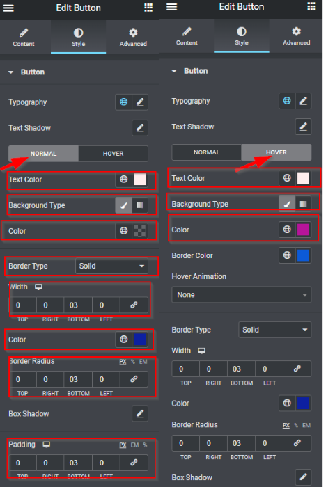Image resolution: width=335 pixels, height=487 pixels.
Task: Open Border Type dropdown in left panel
Action: point(111,266)
